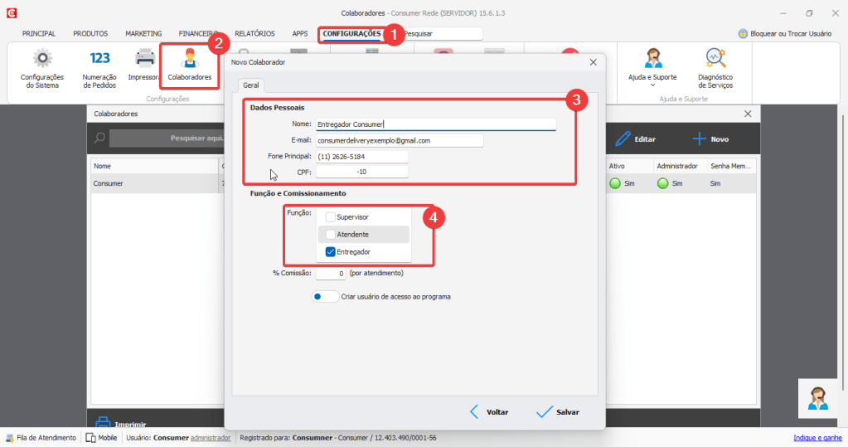This screenshot has height=447, width=848.
Task: Check the Supervisor function checkbox
Action: point(331,217)
